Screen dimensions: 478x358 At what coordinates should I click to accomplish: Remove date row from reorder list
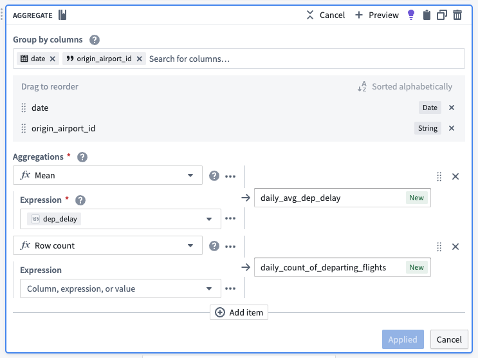click(x=452, y=108)
